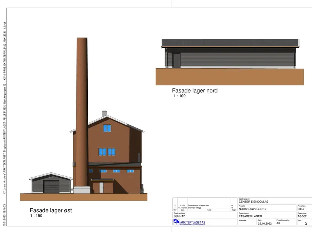The height and width of the screenshot is (234, 312).
Task: Click drawing number 'A3-502'
Action: [302, 216]
